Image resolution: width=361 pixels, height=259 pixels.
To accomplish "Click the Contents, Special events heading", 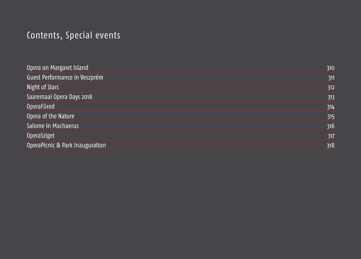I will point(73,35).
